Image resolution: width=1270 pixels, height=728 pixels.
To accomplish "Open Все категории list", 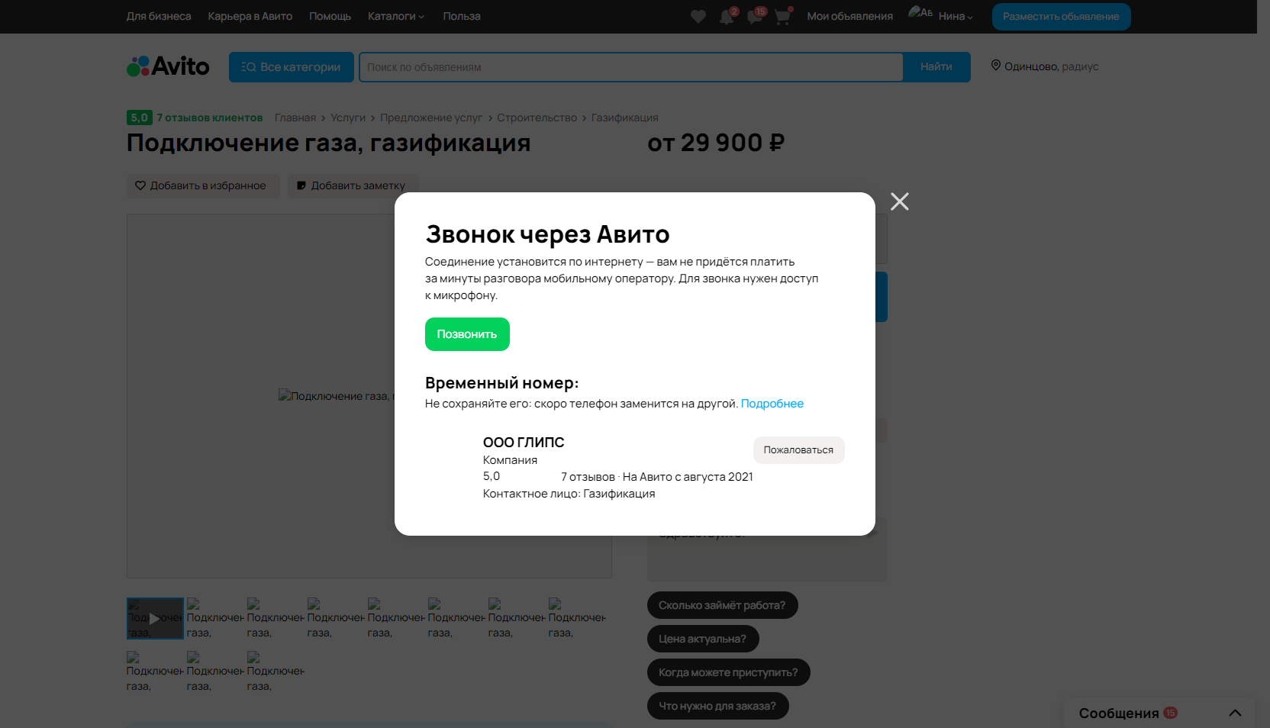I will (292, 67).
